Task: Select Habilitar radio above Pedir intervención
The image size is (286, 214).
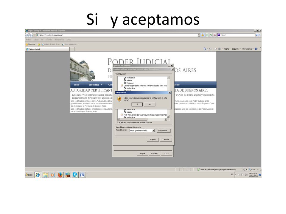Action: point(125,112)
